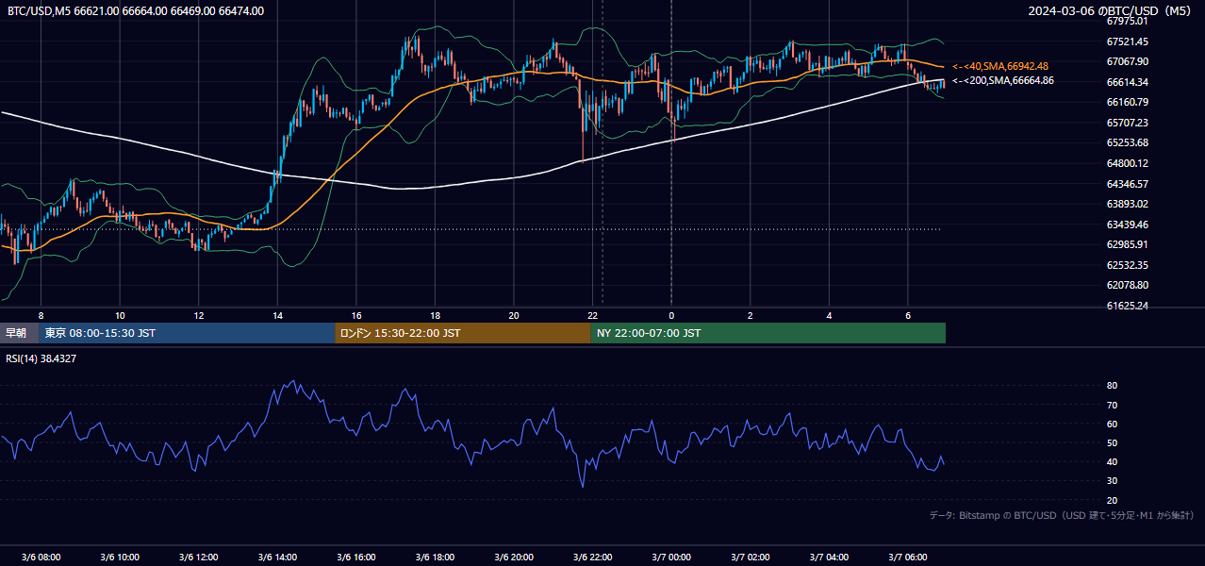Click RSI axis level 70
The width and height of the screenshot is (1205, 566).
[x=1112, y=405]
